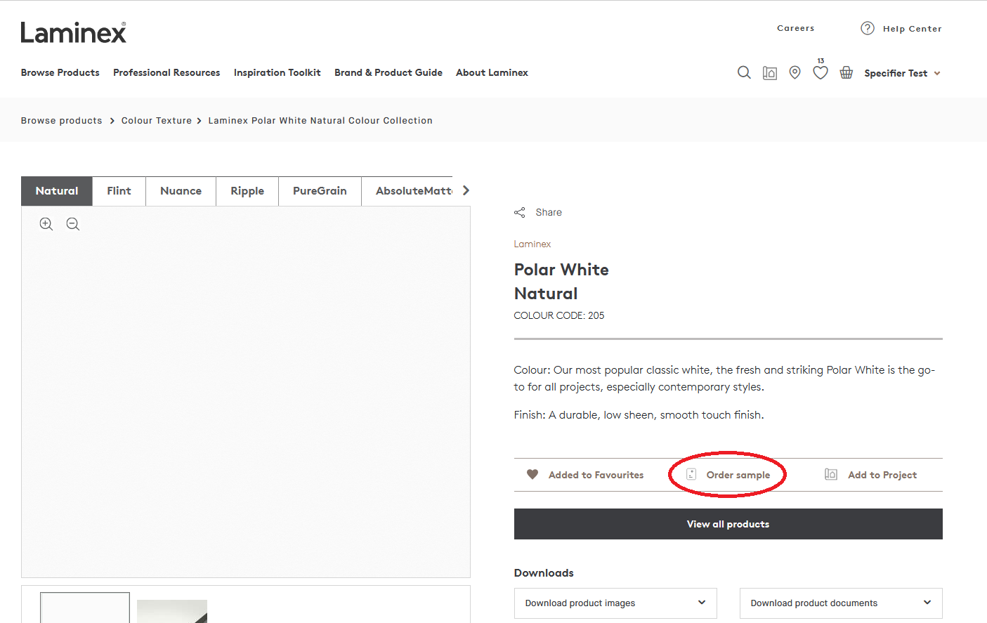Open favourites heart icon with 13 badge
The height and width of the screenshot is (623, 987).
pyautogui.click(x=820, y=72)
